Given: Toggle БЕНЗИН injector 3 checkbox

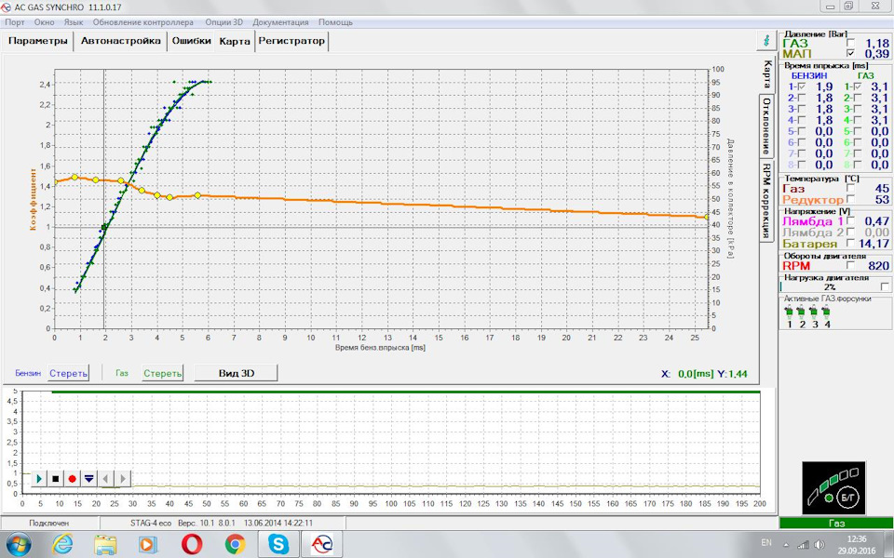Looking at the screenshot, I should 802,109.
